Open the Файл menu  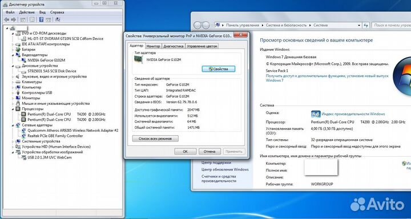click(10, 13)
